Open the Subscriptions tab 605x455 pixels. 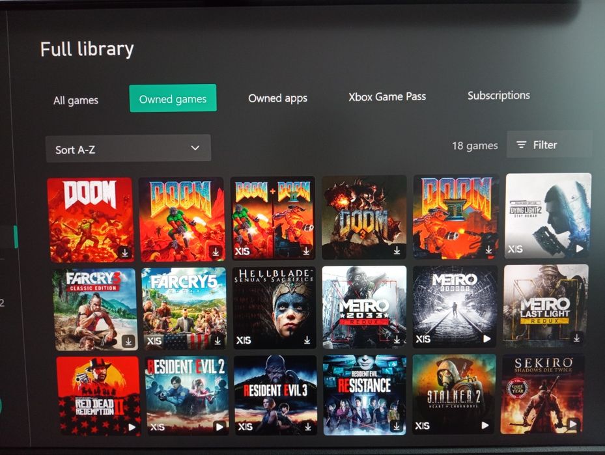click(x=498, y=95)
